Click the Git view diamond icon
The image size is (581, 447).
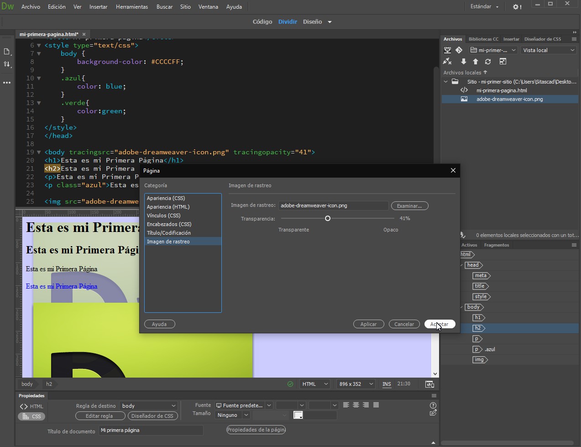click(459, 50)
